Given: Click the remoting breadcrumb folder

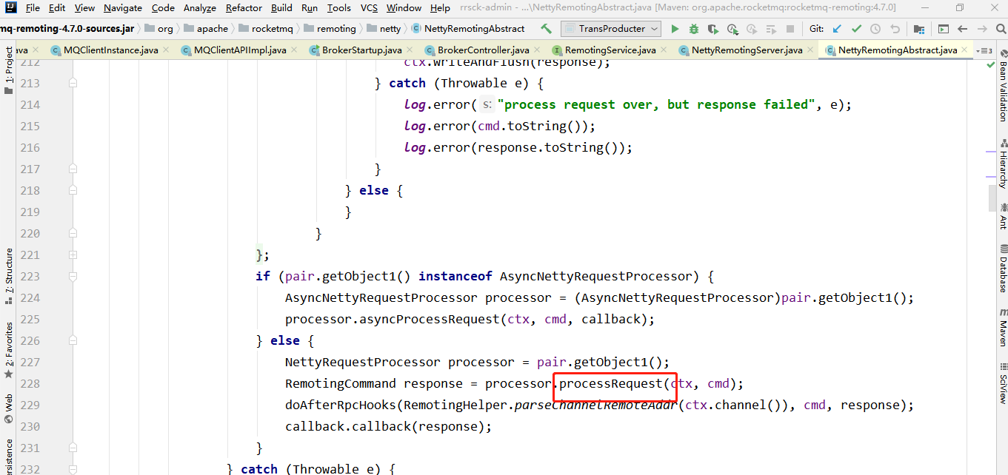Looking at the screenshot, I should [330, 29].
